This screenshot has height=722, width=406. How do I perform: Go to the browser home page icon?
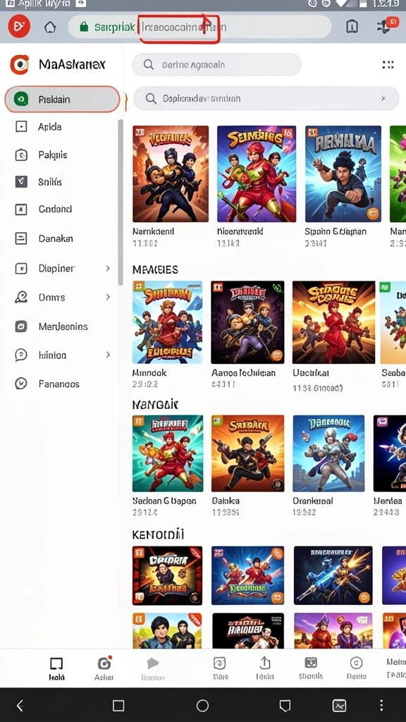[x=50, y=27]
